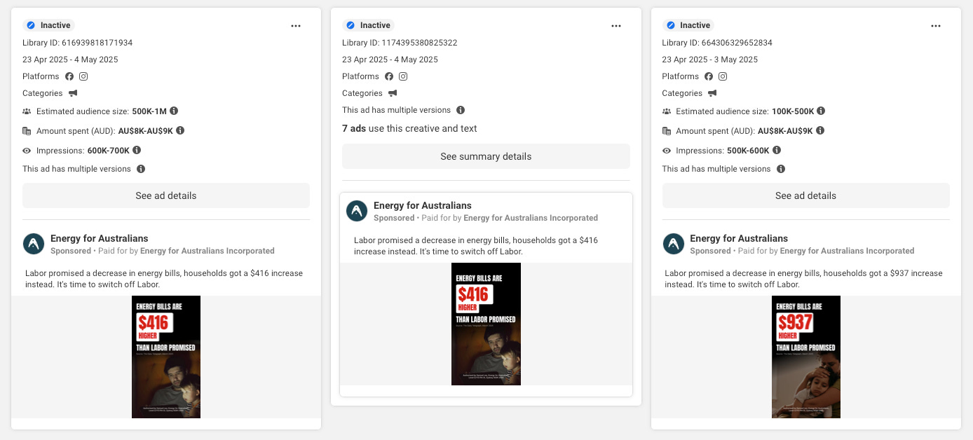
Task: Click impressions value 500K-600K
Action: (x=749, y=150)
